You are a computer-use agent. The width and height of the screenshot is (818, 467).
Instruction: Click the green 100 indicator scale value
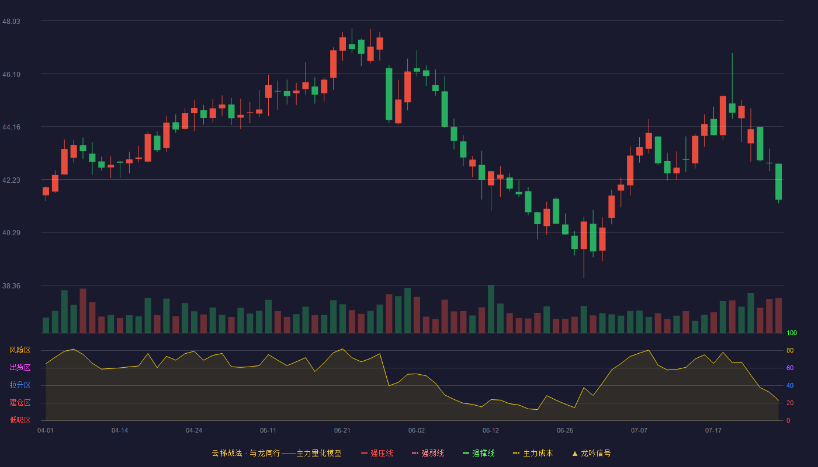tap(792, 333)
